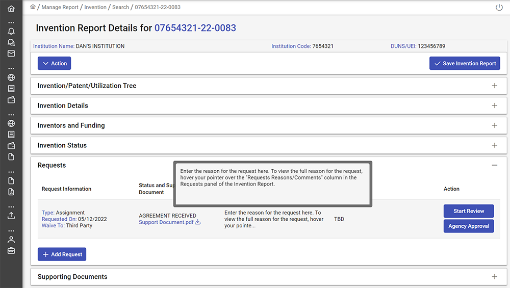
Task: Collapse the Requests panel
Action: [x=494, y=165]
